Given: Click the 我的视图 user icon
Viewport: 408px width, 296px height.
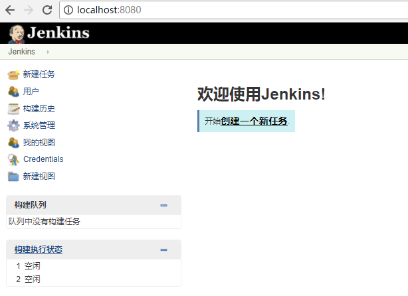Looking at the screenshot, I should (13, 143).
